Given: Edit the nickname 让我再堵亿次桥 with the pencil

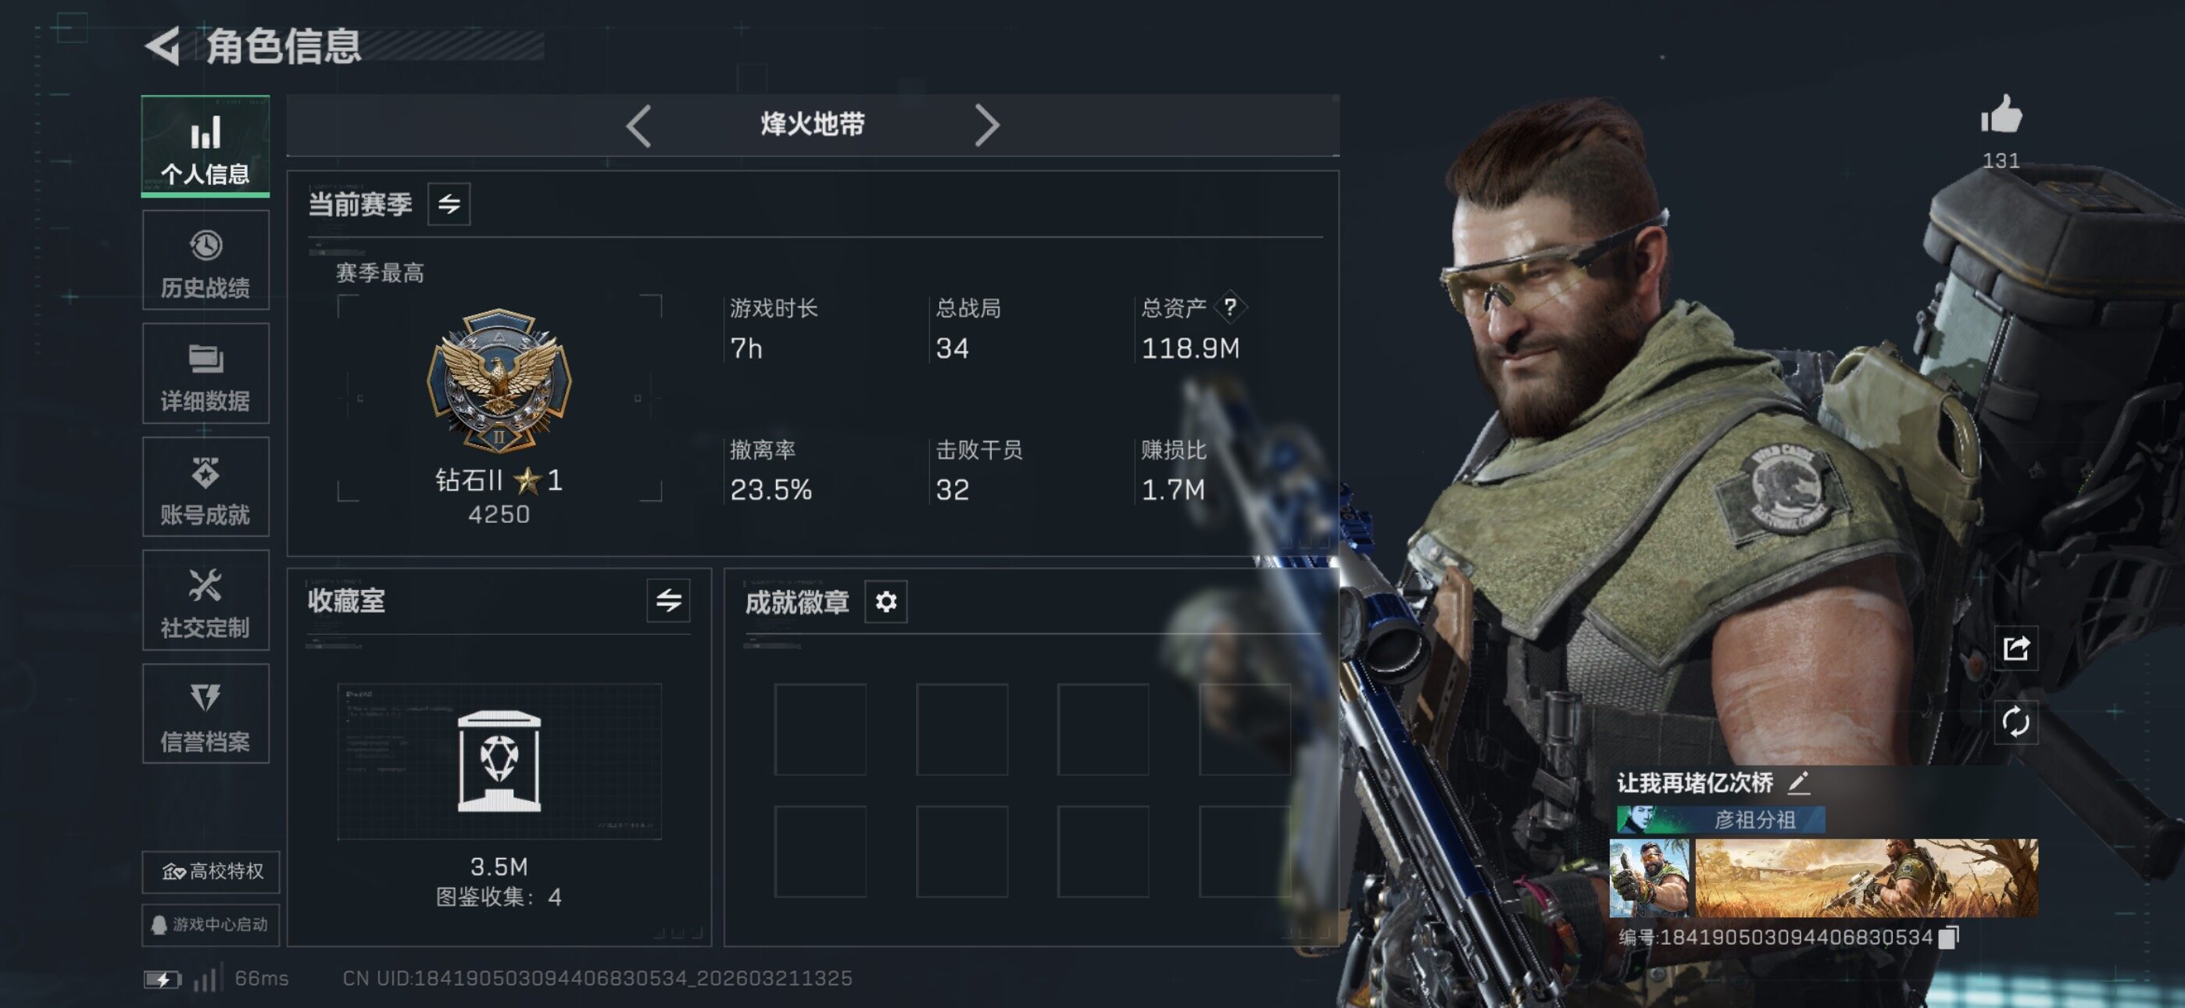Looking at the screenshot, I should click(x=1798, y=782).
